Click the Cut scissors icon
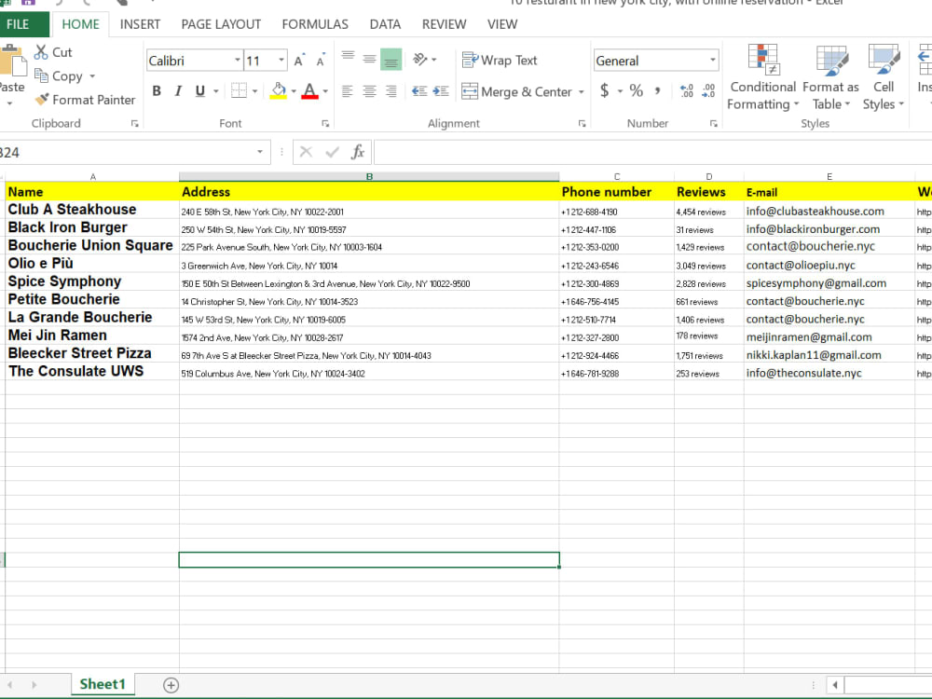Viewport: 932px width, 699px height. 40,52
